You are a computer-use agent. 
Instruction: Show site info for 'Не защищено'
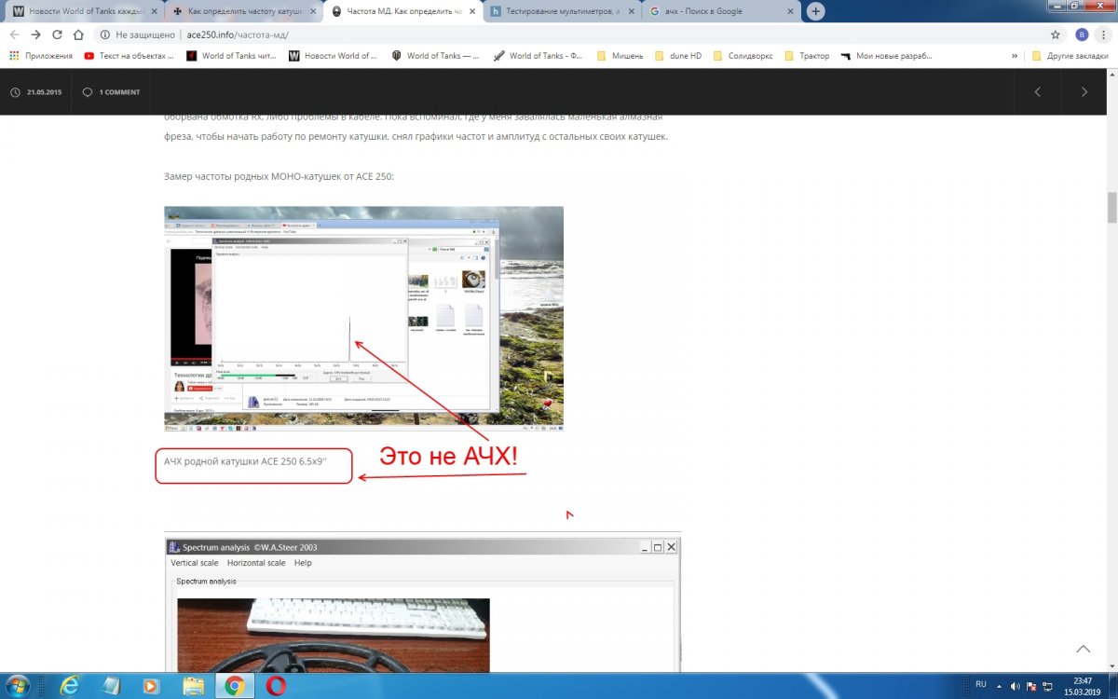coord(139,34)
